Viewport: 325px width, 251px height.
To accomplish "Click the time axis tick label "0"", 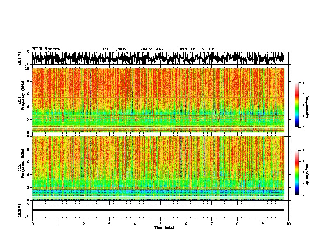I will [x=32, y=224].
